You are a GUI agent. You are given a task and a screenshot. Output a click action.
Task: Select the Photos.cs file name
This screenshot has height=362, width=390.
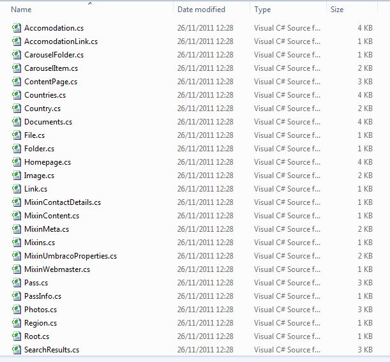41,310
